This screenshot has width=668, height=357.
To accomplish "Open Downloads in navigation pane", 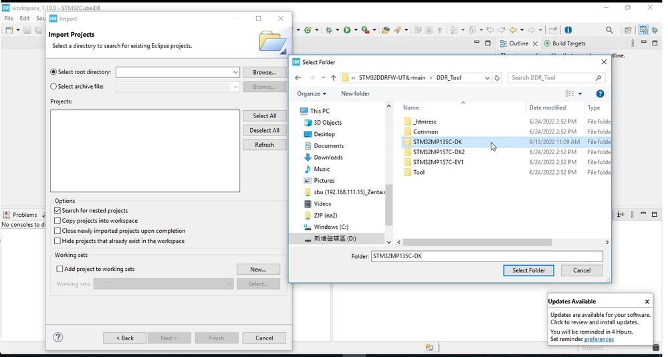I will pos(328,157).
